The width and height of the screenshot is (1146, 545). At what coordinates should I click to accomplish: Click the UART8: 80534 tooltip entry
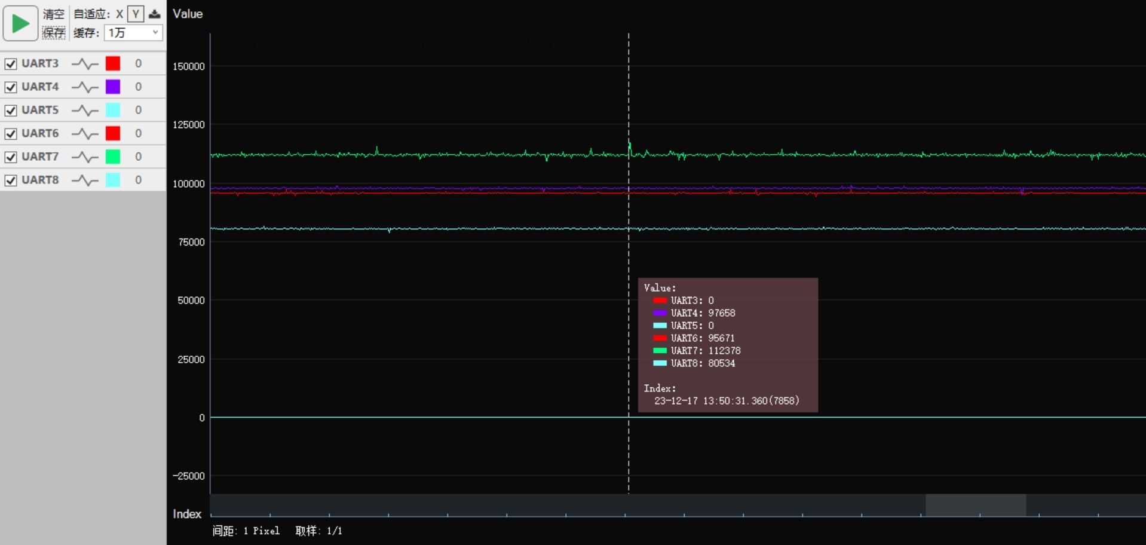(x=694, y=363)
